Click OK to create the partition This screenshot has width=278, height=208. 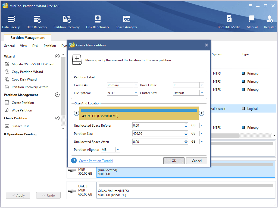click(174, 161)
